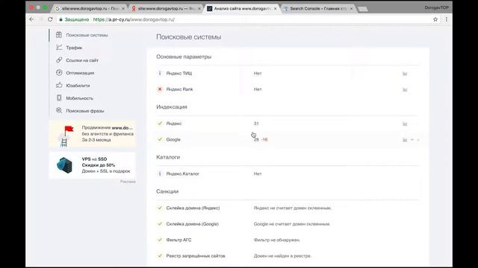The image size is (478, 268).
Task: Switch to the Google site:www.dorogavtop.ru browser tab
Action: tap(90, 8)
